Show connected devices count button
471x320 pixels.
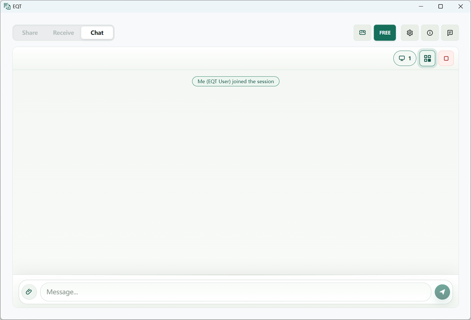tap(405, 58)
